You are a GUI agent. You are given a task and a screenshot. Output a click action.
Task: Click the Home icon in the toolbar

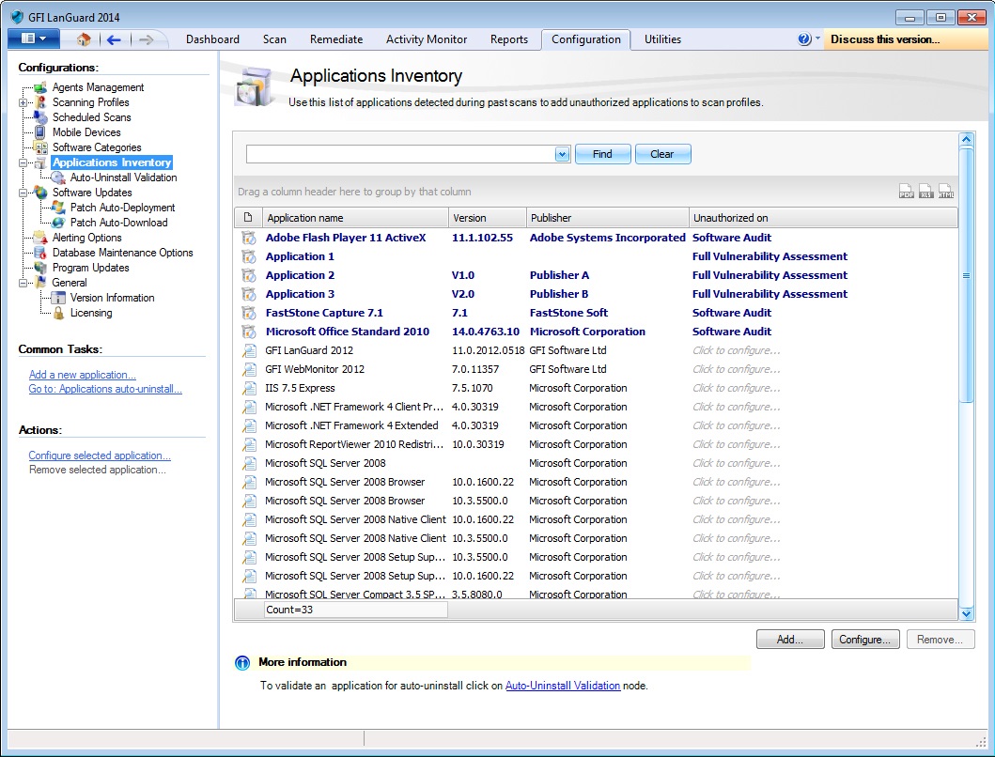pos(83,40)
